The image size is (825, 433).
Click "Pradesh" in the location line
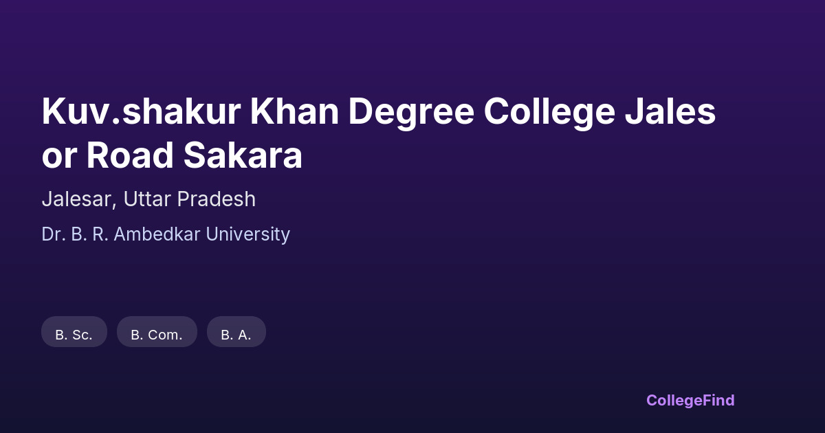[x=217, y=199]
